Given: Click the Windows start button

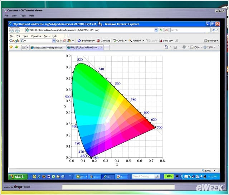Looking at the screenshot, I should 18,177.
